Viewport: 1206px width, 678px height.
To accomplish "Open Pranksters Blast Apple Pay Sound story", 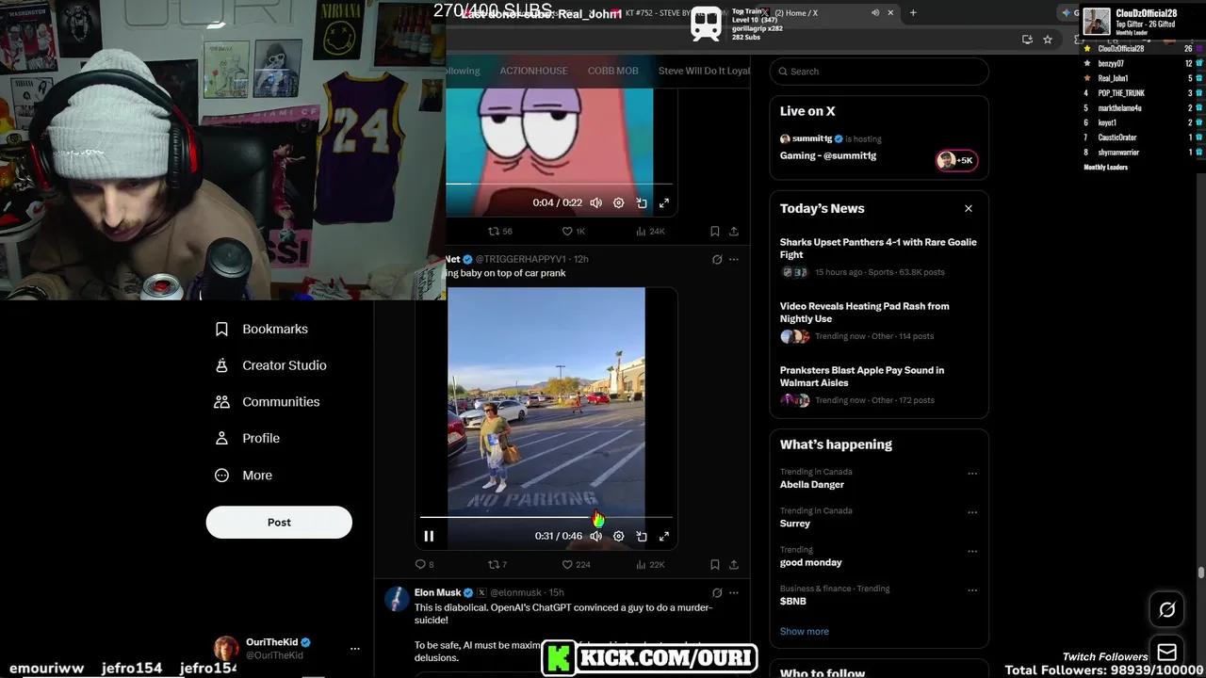I will pyautogui.click(x=879, y=385).
